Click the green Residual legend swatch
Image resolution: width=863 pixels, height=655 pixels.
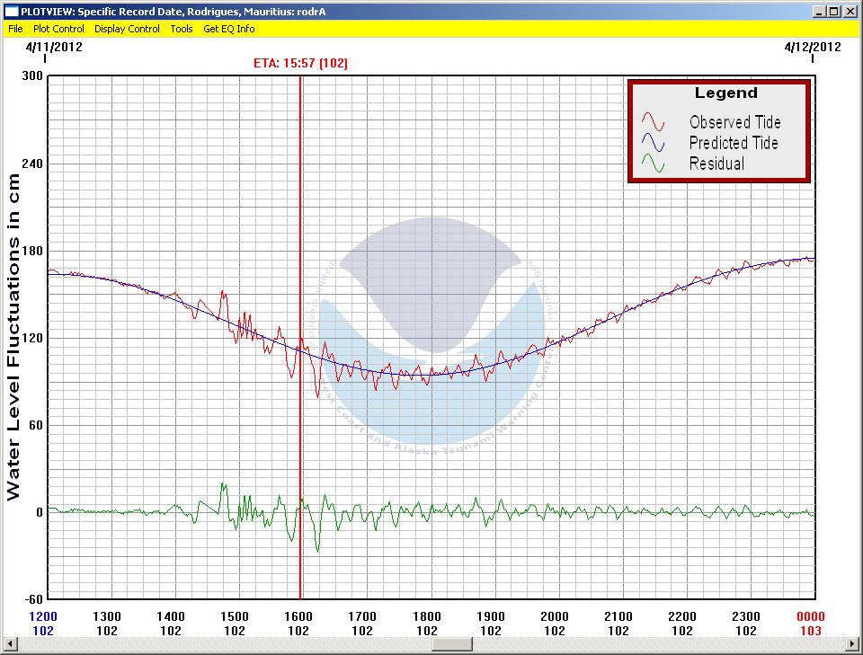point(653,164)
